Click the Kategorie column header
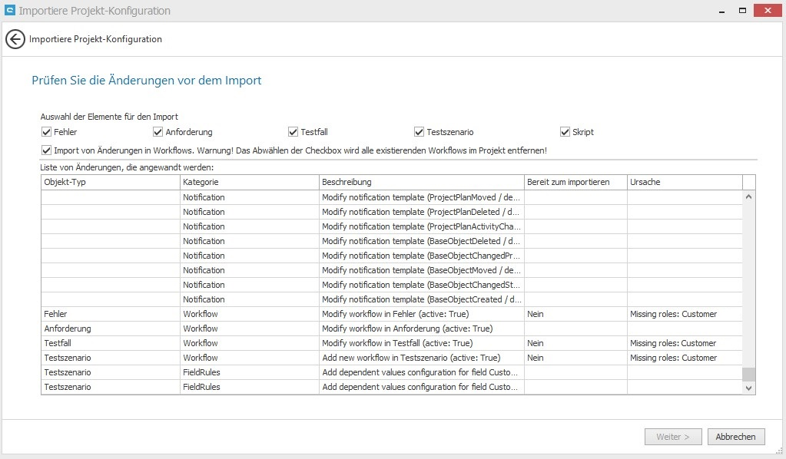The image size is (786, 459). [249, 182]
